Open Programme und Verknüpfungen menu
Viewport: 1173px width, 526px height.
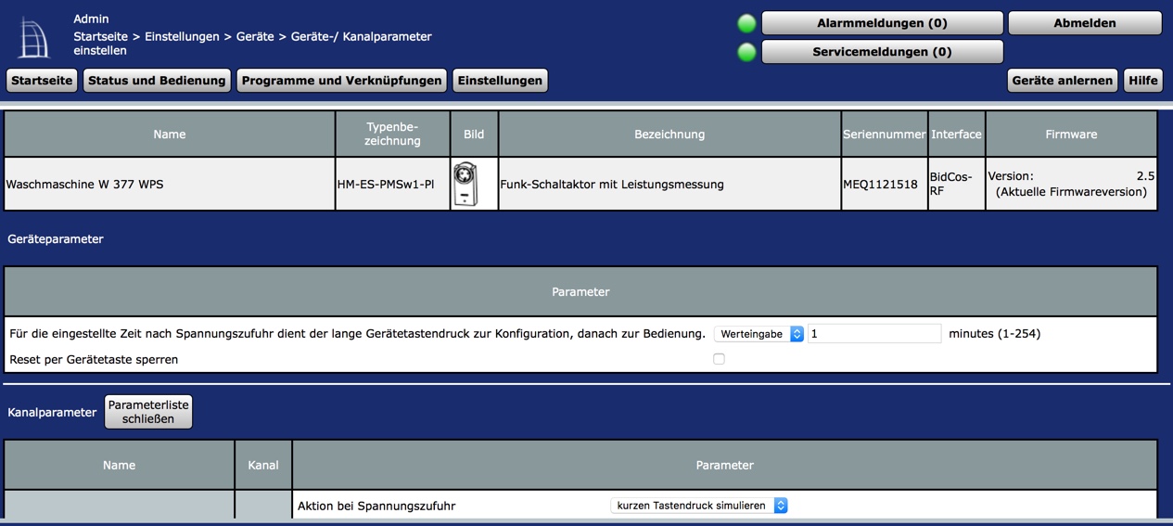(341, 81)
